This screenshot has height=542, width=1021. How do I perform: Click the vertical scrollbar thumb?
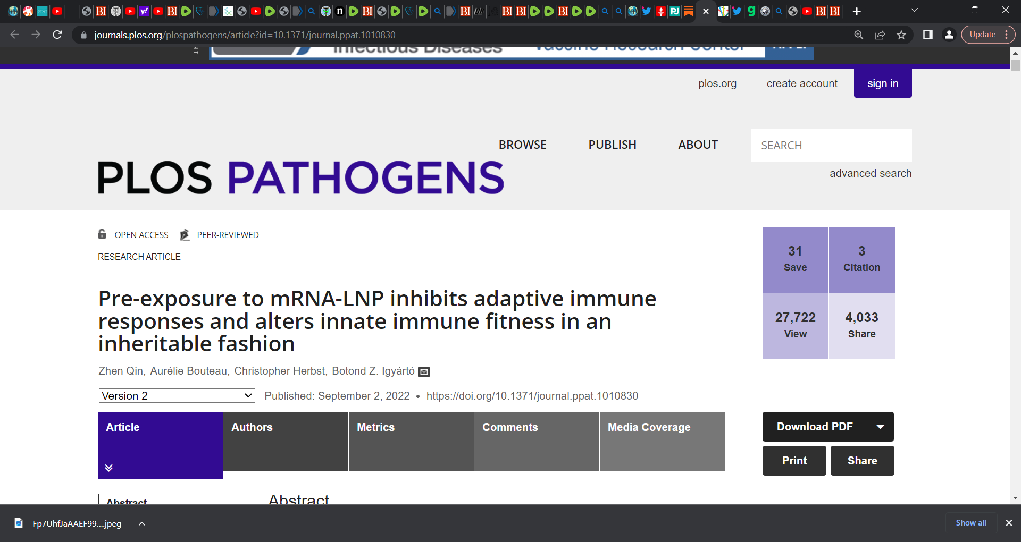[x=1015, y=65]
